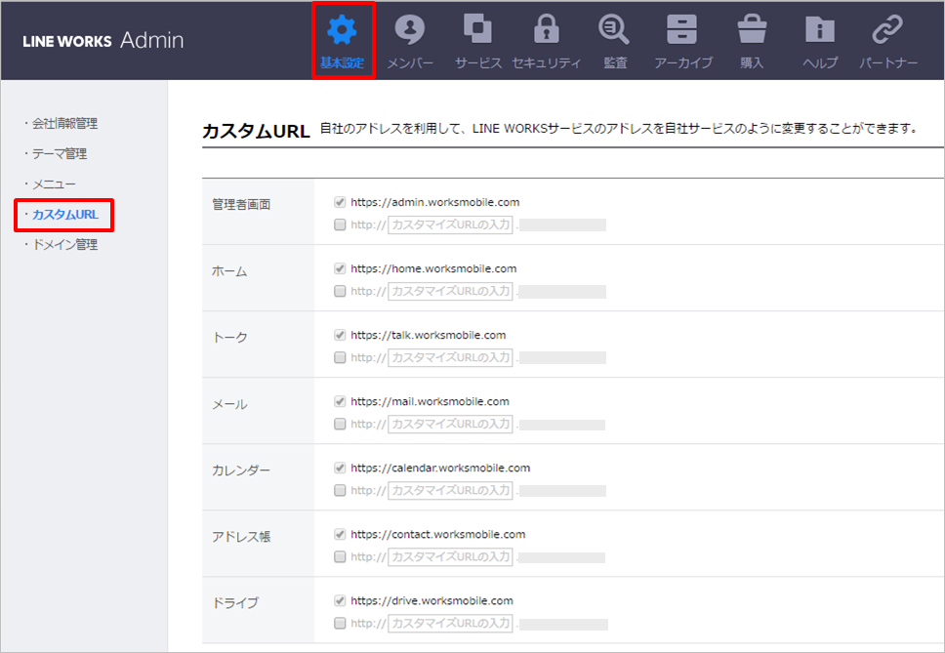
Task: Toggle https://drive.worksmobile.com checkbox
Action: [x=340, y=601]
